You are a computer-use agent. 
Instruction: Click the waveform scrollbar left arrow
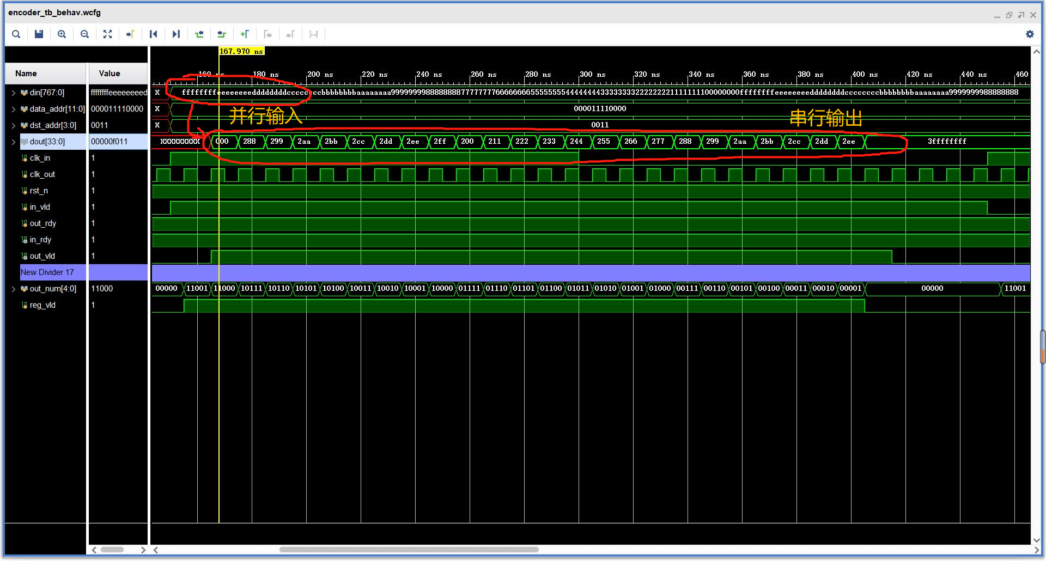pos(156,550)
